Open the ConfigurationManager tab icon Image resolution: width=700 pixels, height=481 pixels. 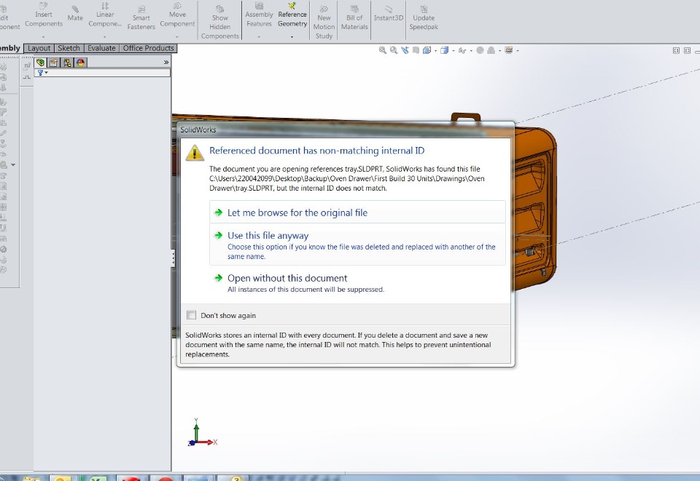point(67,63)
